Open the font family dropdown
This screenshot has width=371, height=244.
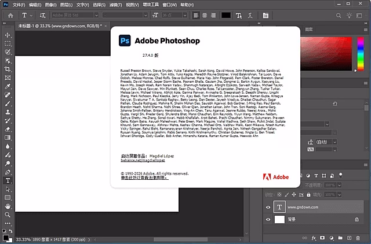(x=96, y=16)
